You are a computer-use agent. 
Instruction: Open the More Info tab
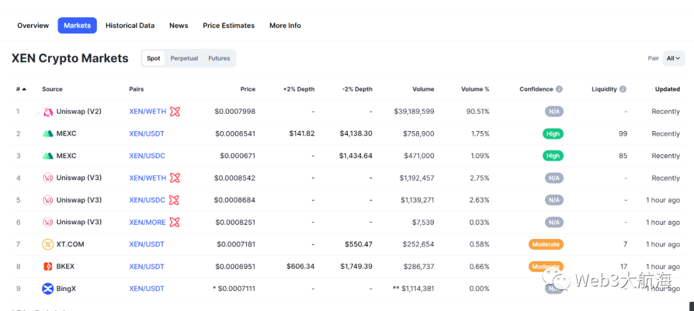click(x=285, y=25)
